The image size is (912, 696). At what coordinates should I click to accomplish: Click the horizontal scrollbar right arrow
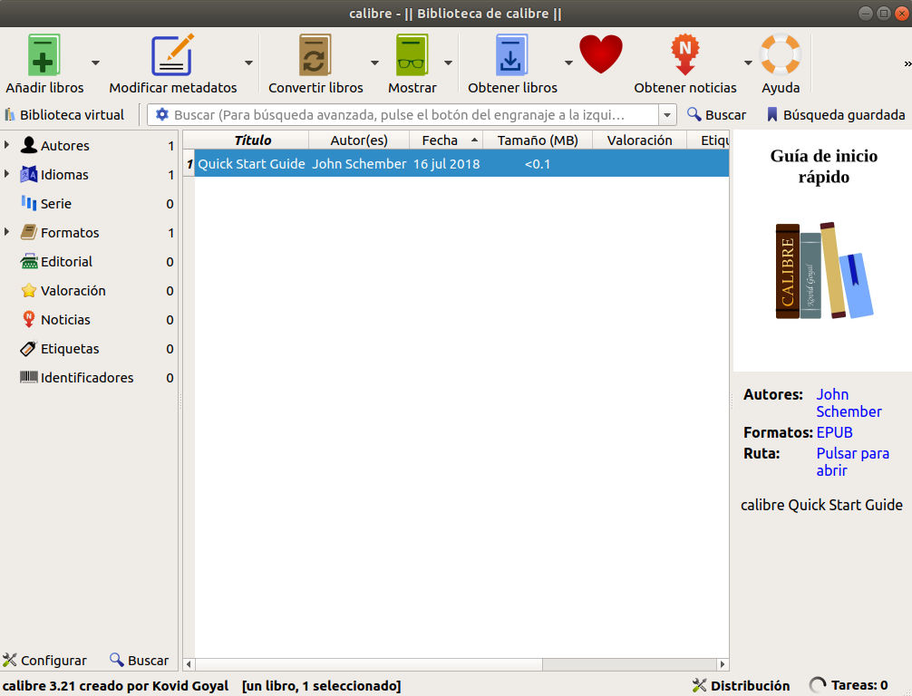[x=723, y=664]
